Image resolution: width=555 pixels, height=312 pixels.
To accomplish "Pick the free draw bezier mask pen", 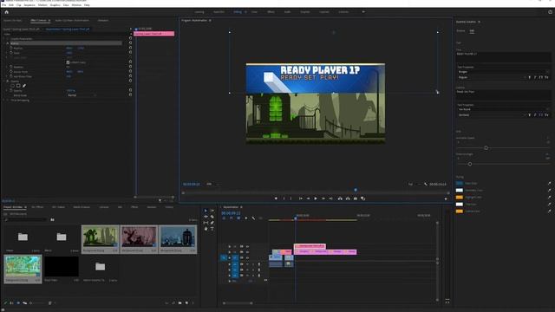I will click(24, 86).
